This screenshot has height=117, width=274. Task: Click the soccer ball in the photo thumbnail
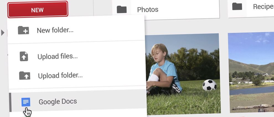pos(210,85)
